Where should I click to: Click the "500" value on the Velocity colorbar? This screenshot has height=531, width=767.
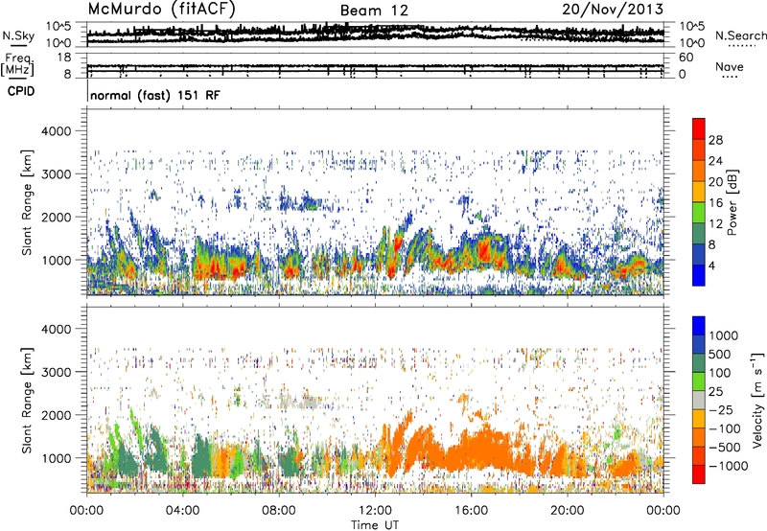[x=720, y=354]
